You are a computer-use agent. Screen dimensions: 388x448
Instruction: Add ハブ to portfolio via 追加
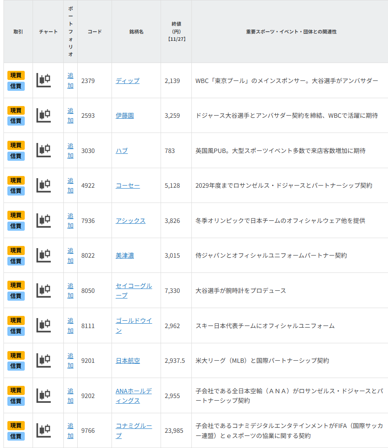pos(70,151)
